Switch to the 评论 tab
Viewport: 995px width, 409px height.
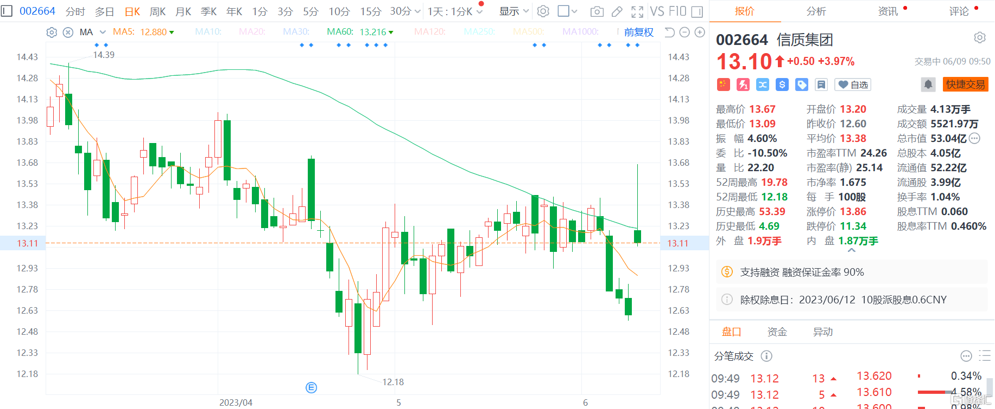(x=959, y=11)
